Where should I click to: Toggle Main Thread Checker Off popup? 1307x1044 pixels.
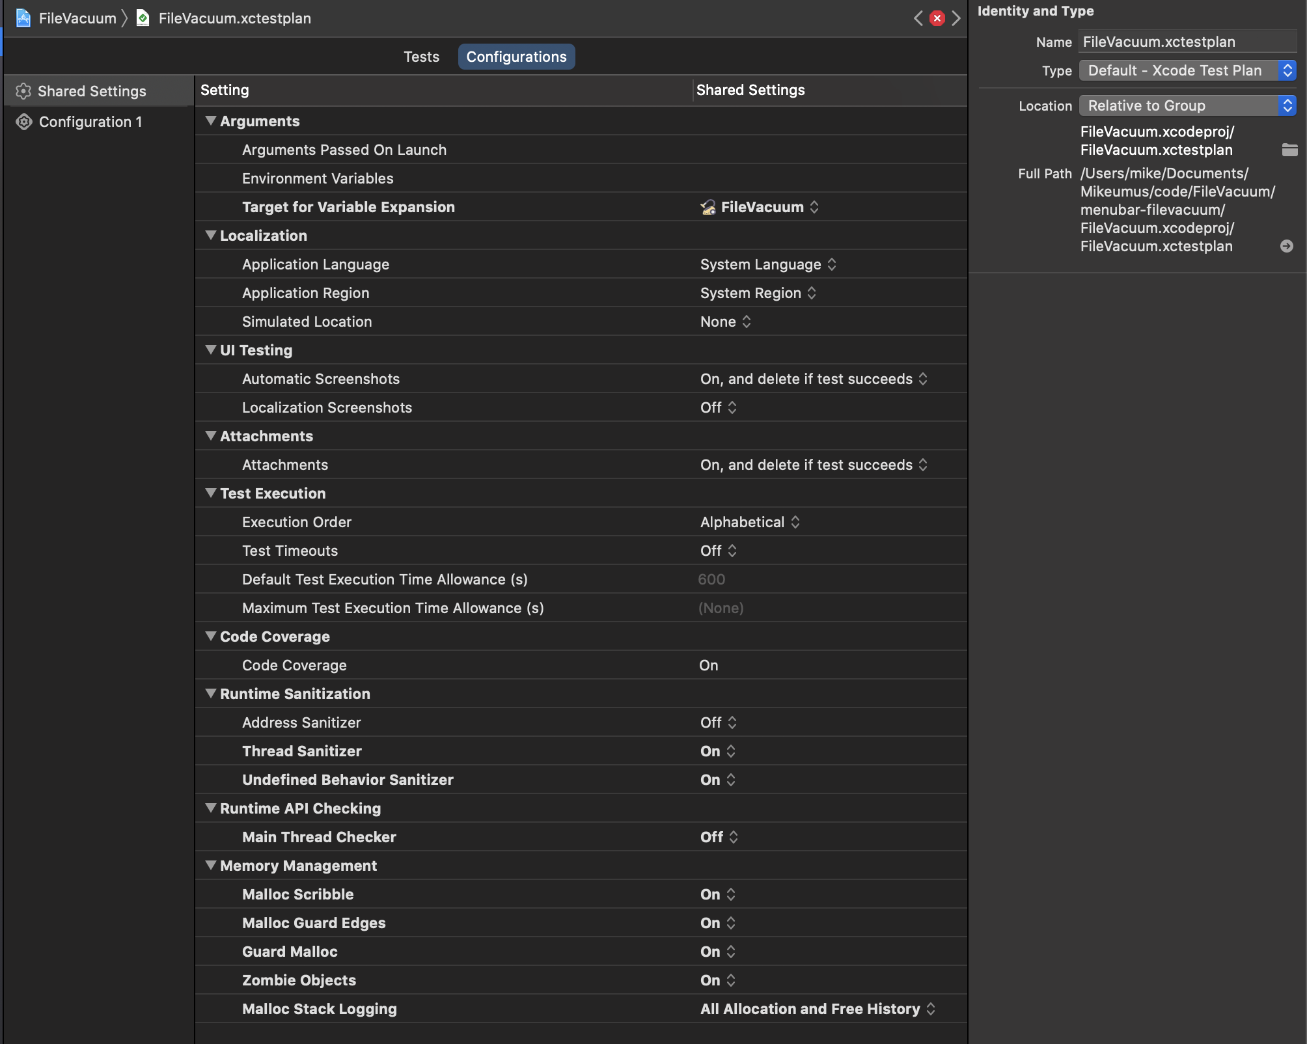point(719,837)
